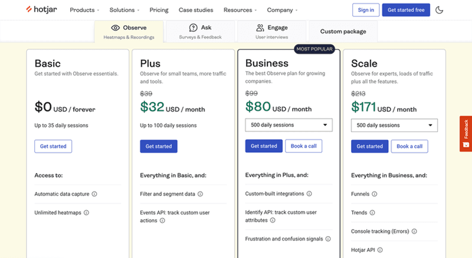Click Book a call in Business plan
The image size is (472, 258).
[304, 146]
